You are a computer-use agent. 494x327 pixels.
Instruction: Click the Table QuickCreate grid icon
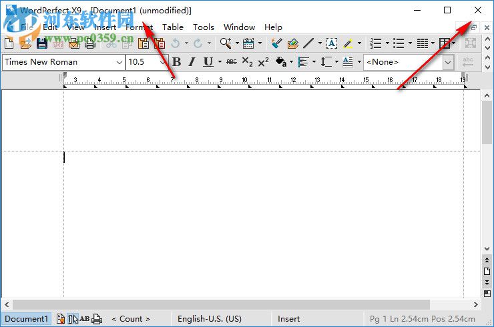445,43
